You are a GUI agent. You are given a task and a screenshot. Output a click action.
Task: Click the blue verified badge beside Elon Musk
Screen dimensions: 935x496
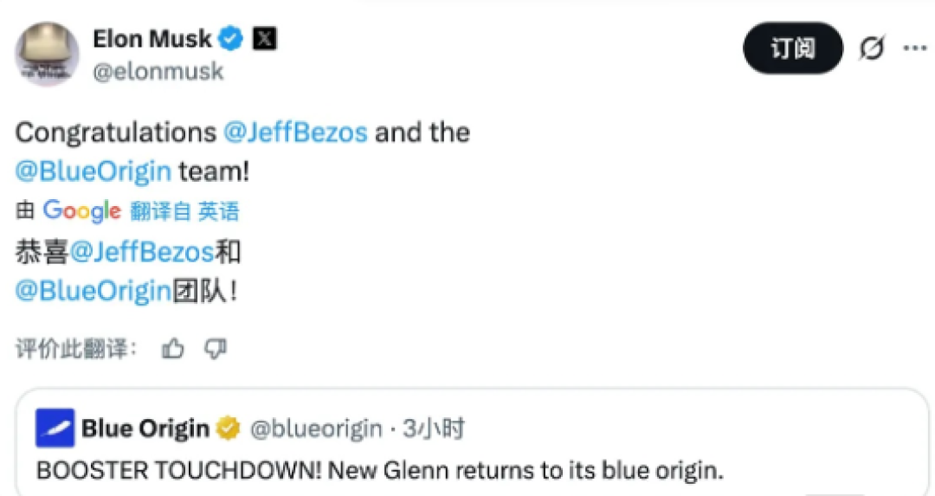point(230,39)
